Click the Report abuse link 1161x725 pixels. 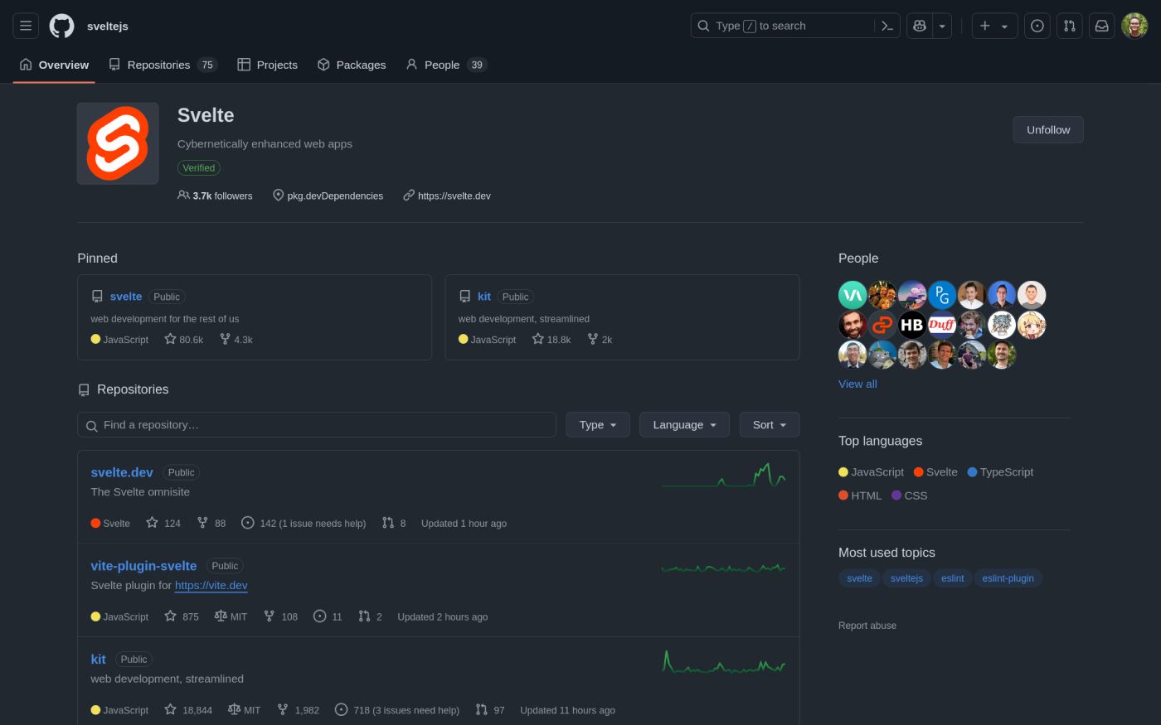(867, 626)
